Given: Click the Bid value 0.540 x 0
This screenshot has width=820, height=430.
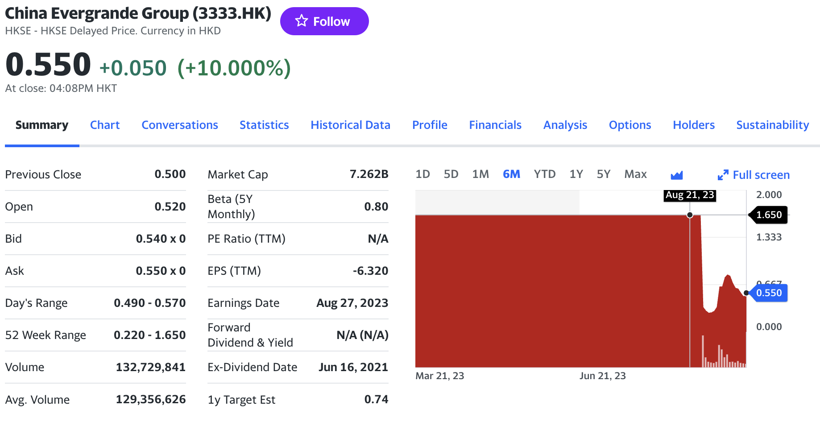Looking at the screenshot, I should (x=161, y=239).
